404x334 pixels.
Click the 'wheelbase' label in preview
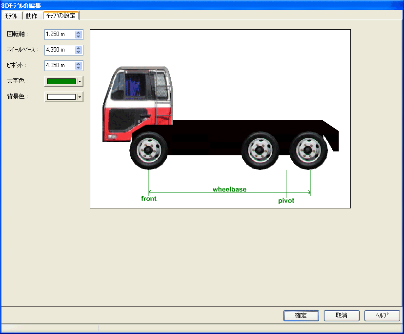pyautogui.click(x=229, y=189)
